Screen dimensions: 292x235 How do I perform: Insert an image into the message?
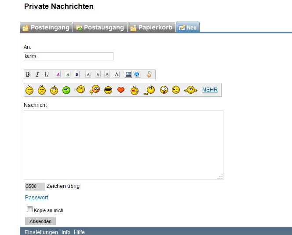[x=128, y=74]
